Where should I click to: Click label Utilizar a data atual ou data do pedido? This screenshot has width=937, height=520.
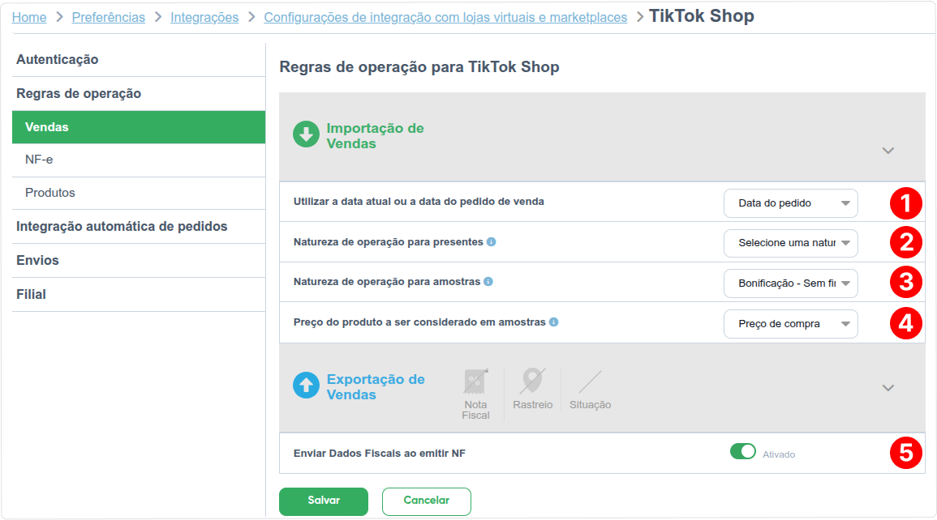(419, 202)
